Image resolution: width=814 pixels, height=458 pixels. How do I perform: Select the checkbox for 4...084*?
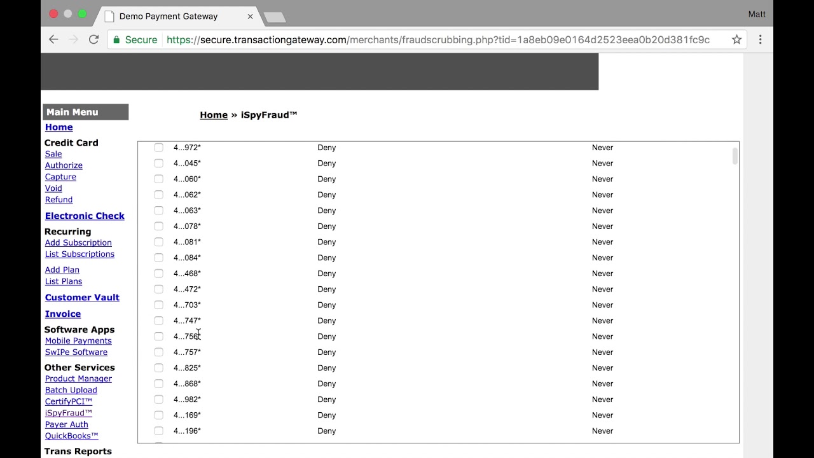click(x=159, y=258)
